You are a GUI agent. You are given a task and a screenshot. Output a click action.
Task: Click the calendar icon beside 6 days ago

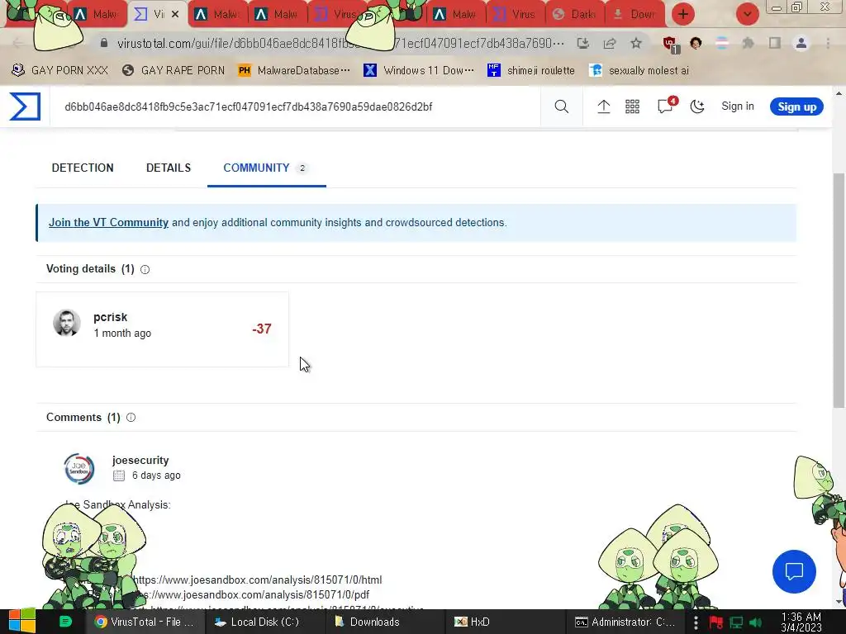coord(119,475)
